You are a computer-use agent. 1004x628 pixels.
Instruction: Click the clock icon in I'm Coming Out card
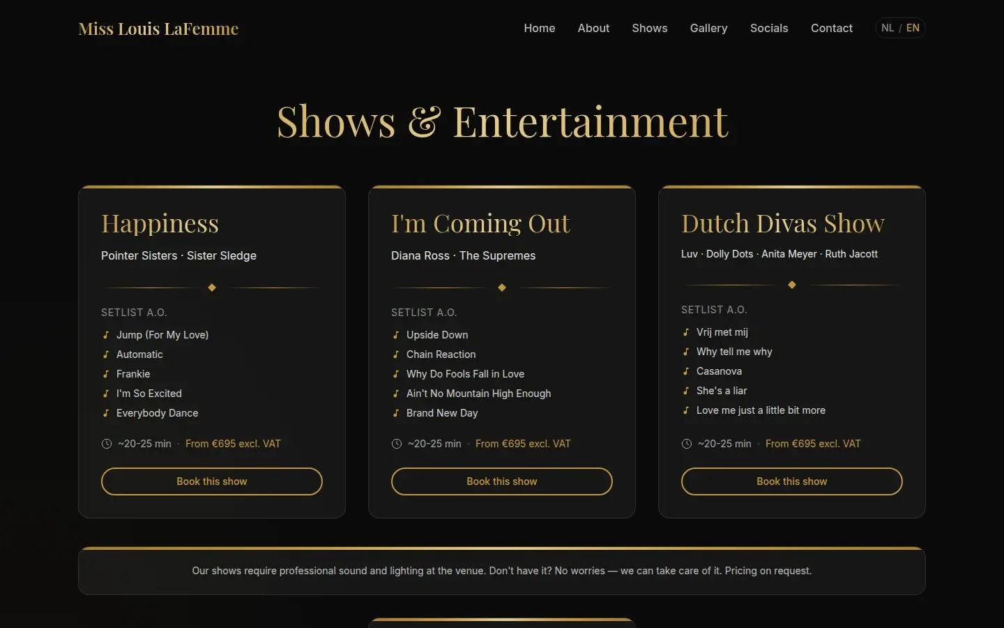click(x=397, y=444)
